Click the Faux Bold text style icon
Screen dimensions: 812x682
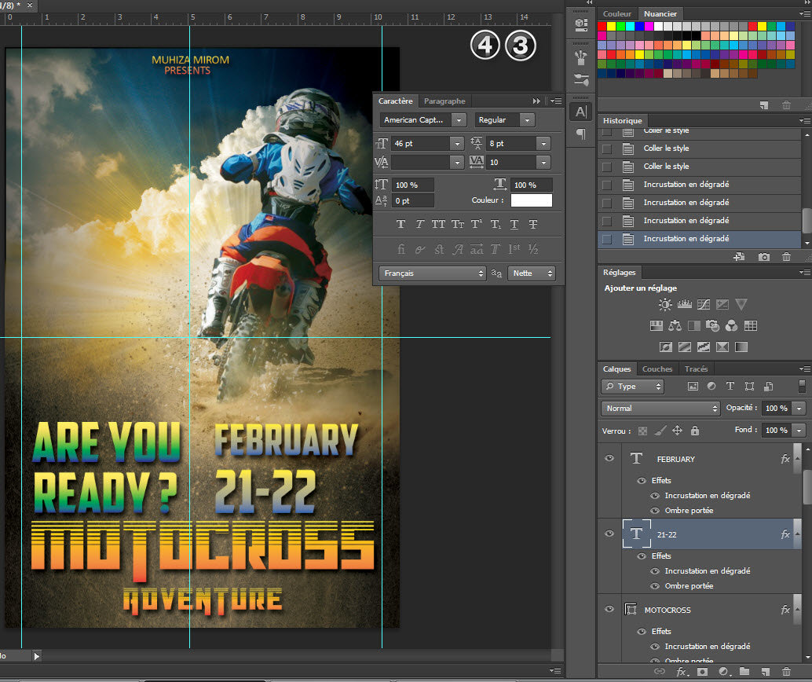coord(401,225)
